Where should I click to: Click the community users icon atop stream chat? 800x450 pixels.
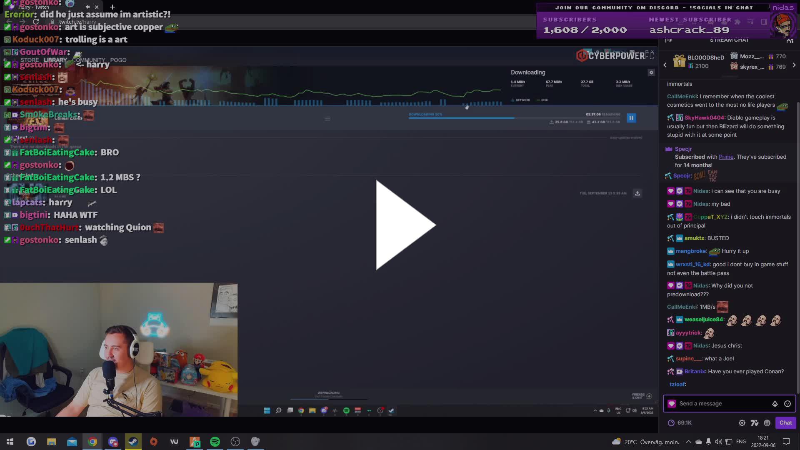coord(790,40)
